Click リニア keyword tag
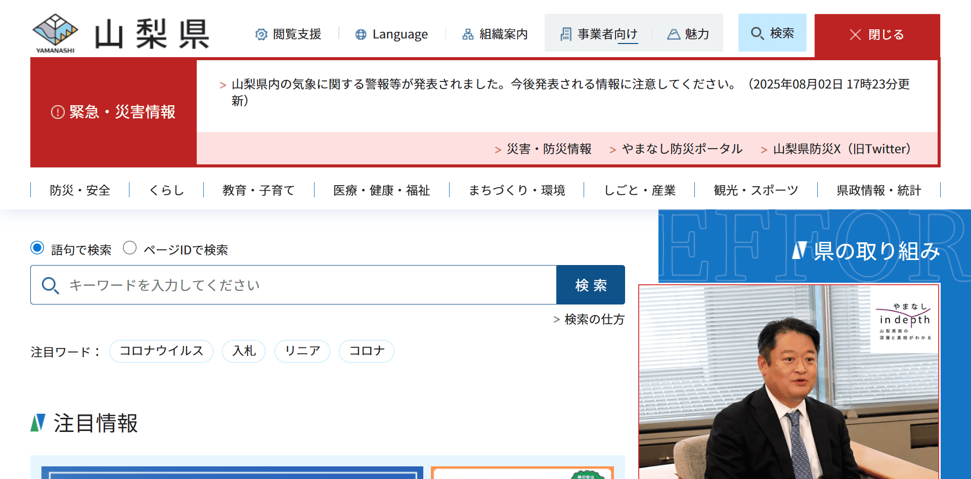The width and height of the screenshot is (971, 479). click(x=302, y=351)
